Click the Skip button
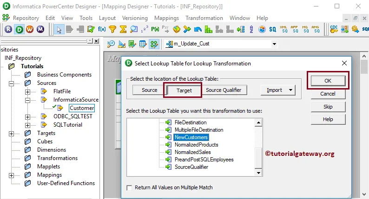 tap(328, 107)
